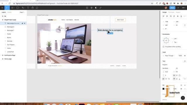Select the Comment tool
Viewport: 187px width, 105px height.
pyautogui.click(x=37, y=8)
